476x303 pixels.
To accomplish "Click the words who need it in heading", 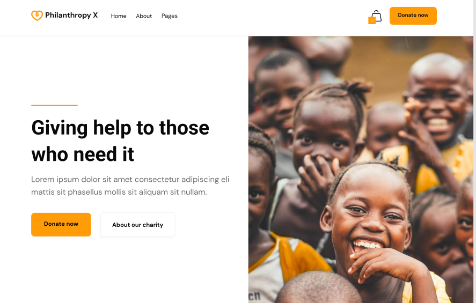I will 83,154.
